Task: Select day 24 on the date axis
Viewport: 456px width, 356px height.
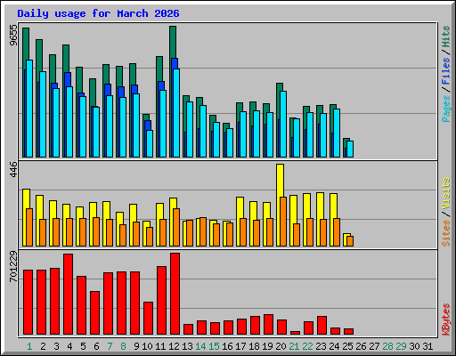Action: coord(334,346)
